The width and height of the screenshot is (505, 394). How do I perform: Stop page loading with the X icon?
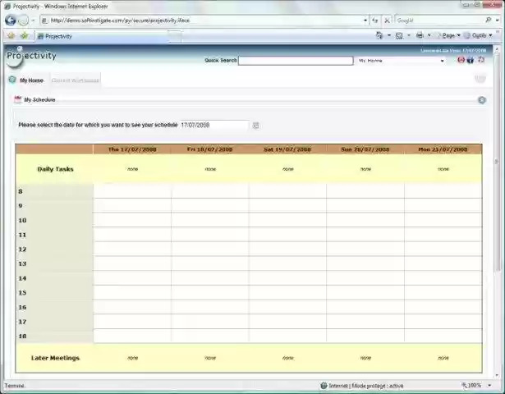coord(387,21)
